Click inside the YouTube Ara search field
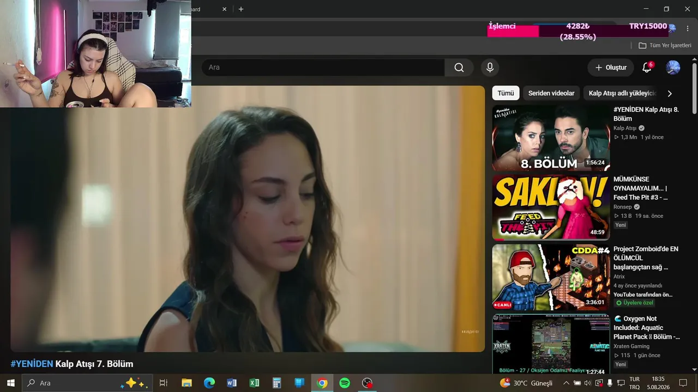This screenshot has height=392, width=698. [x=323, y=68]
